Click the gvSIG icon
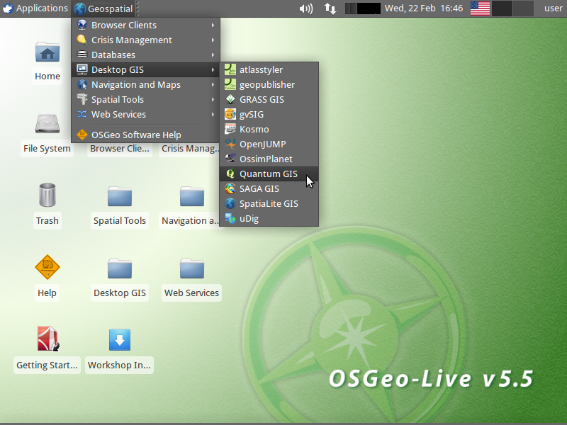567x425 pixels. [230, 114]
